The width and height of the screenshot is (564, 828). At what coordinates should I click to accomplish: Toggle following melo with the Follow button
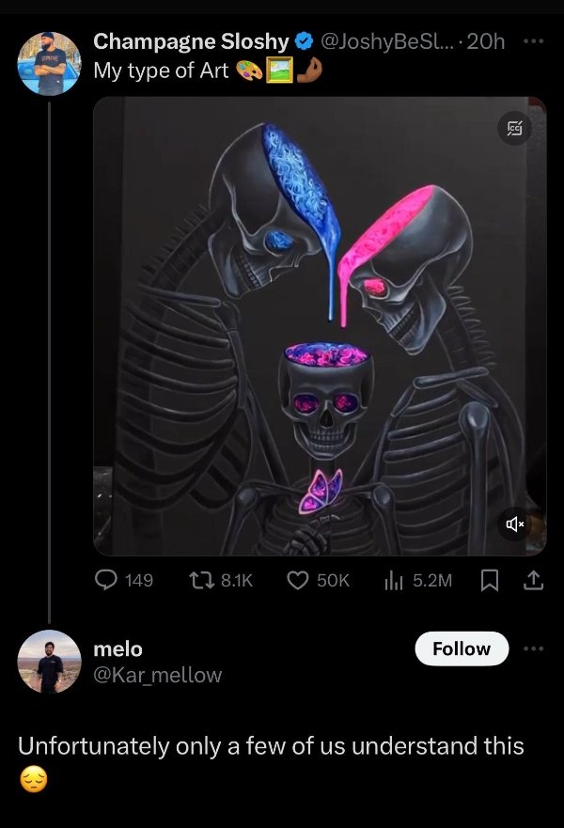[462, 648]
